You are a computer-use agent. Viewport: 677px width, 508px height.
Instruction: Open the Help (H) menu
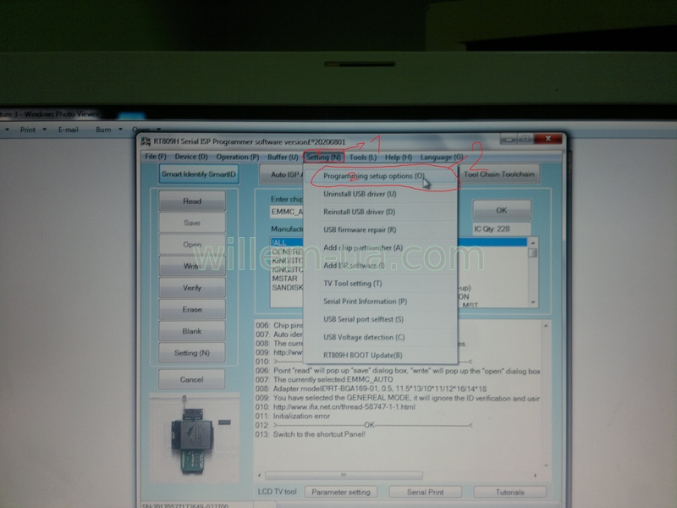pos(398,157)
